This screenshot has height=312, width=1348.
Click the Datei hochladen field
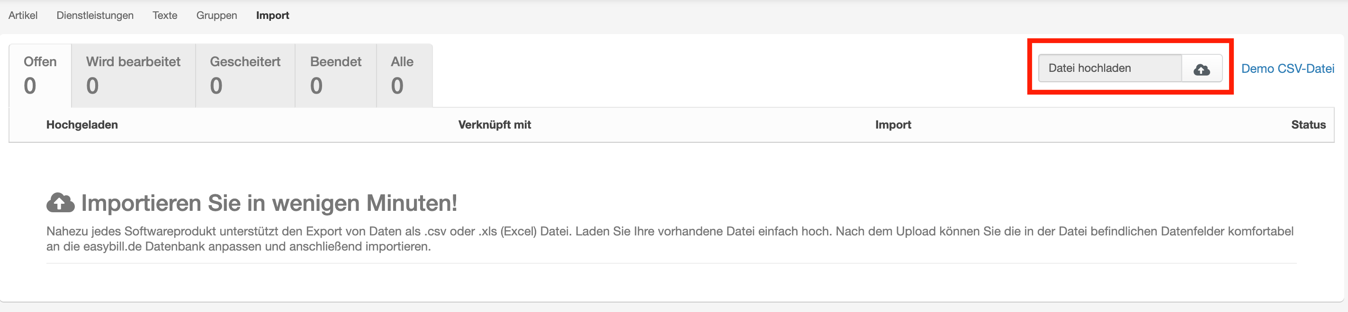[x=1109, y=69]
